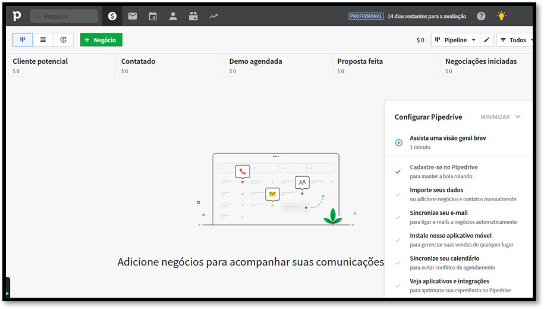Click the checkmark beside Instale nosso aplicativo
Screen dimensions: 544x309
(x=398, y=240)
